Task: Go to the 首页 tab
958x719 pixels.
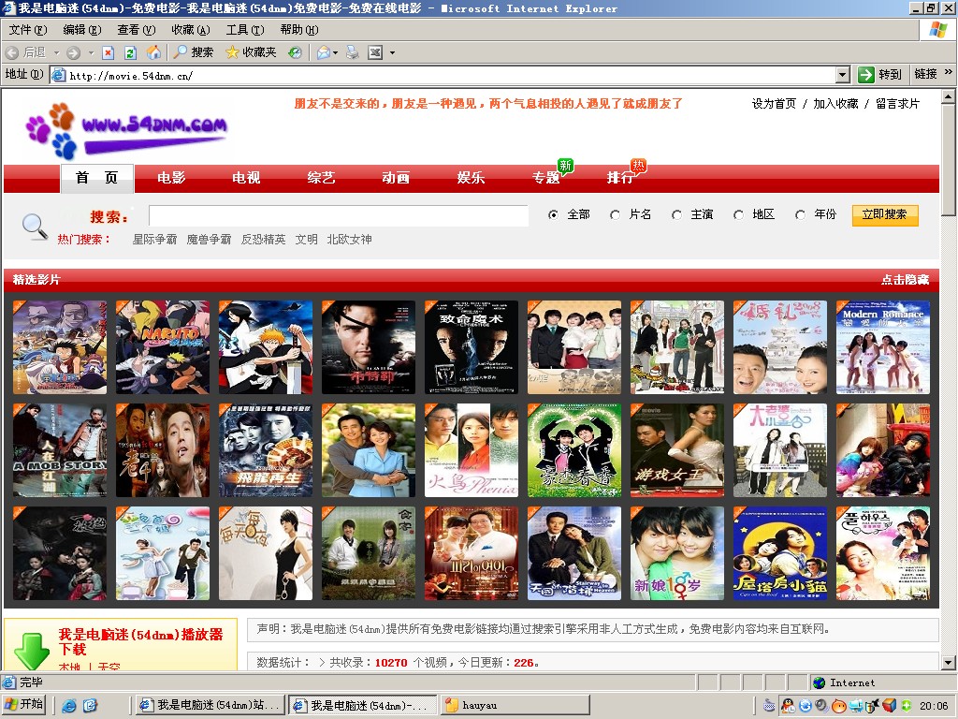Action: pyautogui.click(x=96, y=178)
